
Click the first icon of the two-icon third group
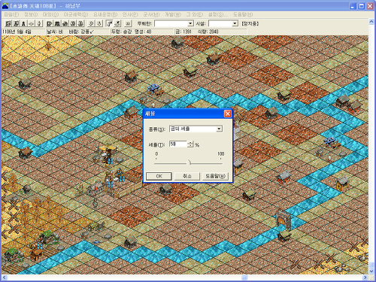[x=91, y=23]
